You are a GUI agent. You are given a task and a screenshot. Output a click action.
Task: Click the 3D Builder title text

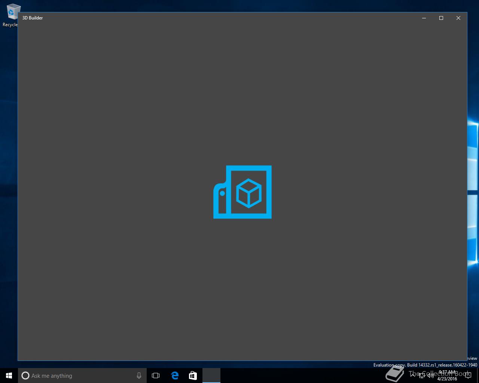point(33,18)
